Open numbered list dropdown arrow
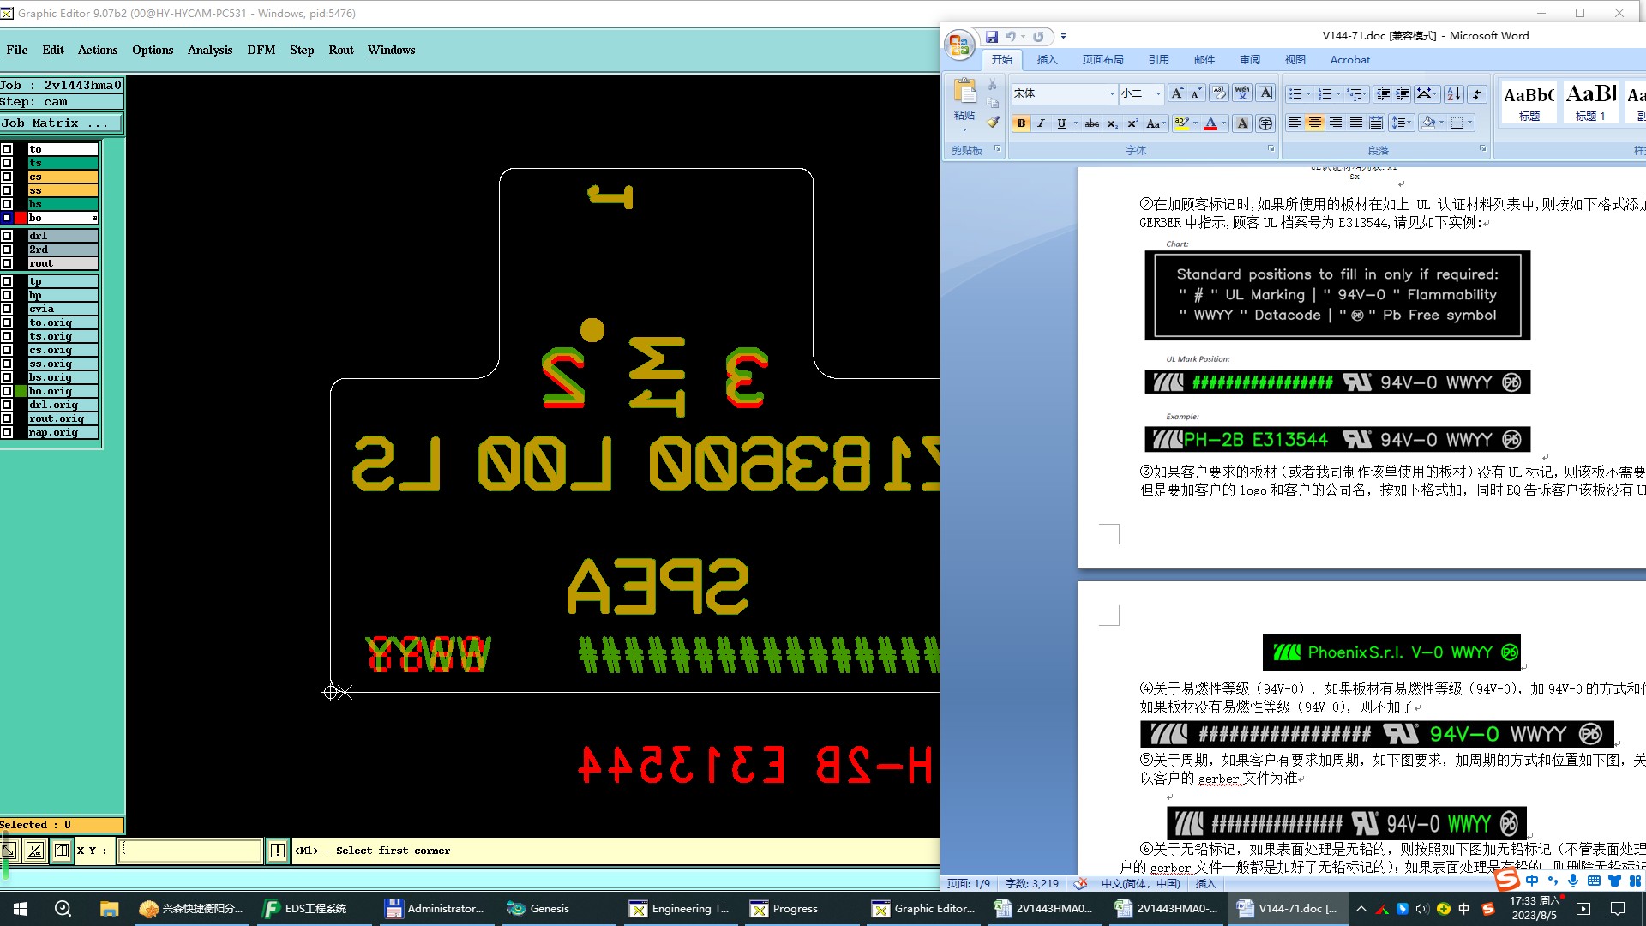 1337,93
